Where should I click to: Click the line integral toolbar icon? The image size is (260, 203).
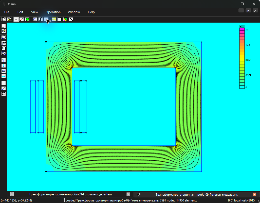(x=41, y=20)
